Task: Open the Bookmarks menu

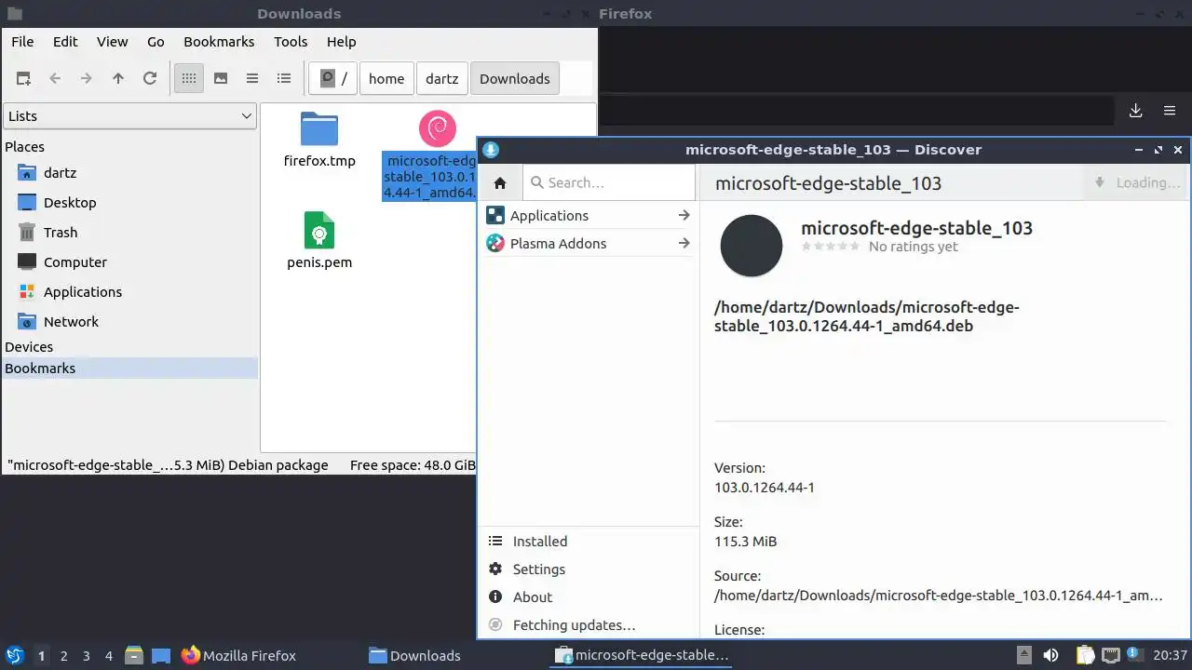Action: coord(219,42)
